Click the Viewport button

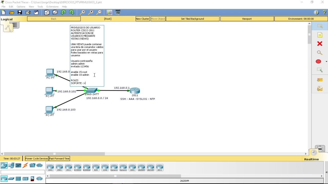pos(247,19)
